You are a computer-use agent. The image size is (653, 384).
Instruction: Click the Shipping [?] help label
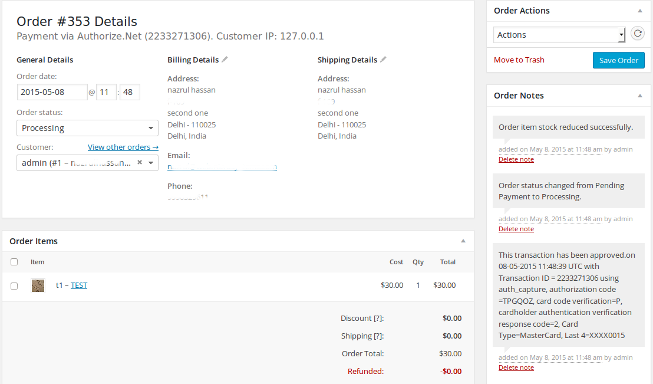coord(362,336)
